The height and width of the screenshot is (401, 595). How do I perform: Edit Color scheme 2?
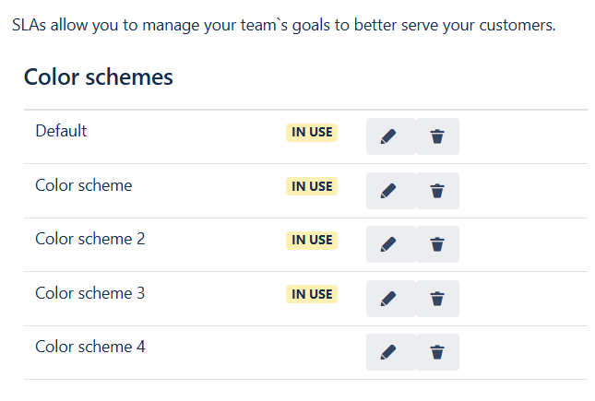pos(389,244)
